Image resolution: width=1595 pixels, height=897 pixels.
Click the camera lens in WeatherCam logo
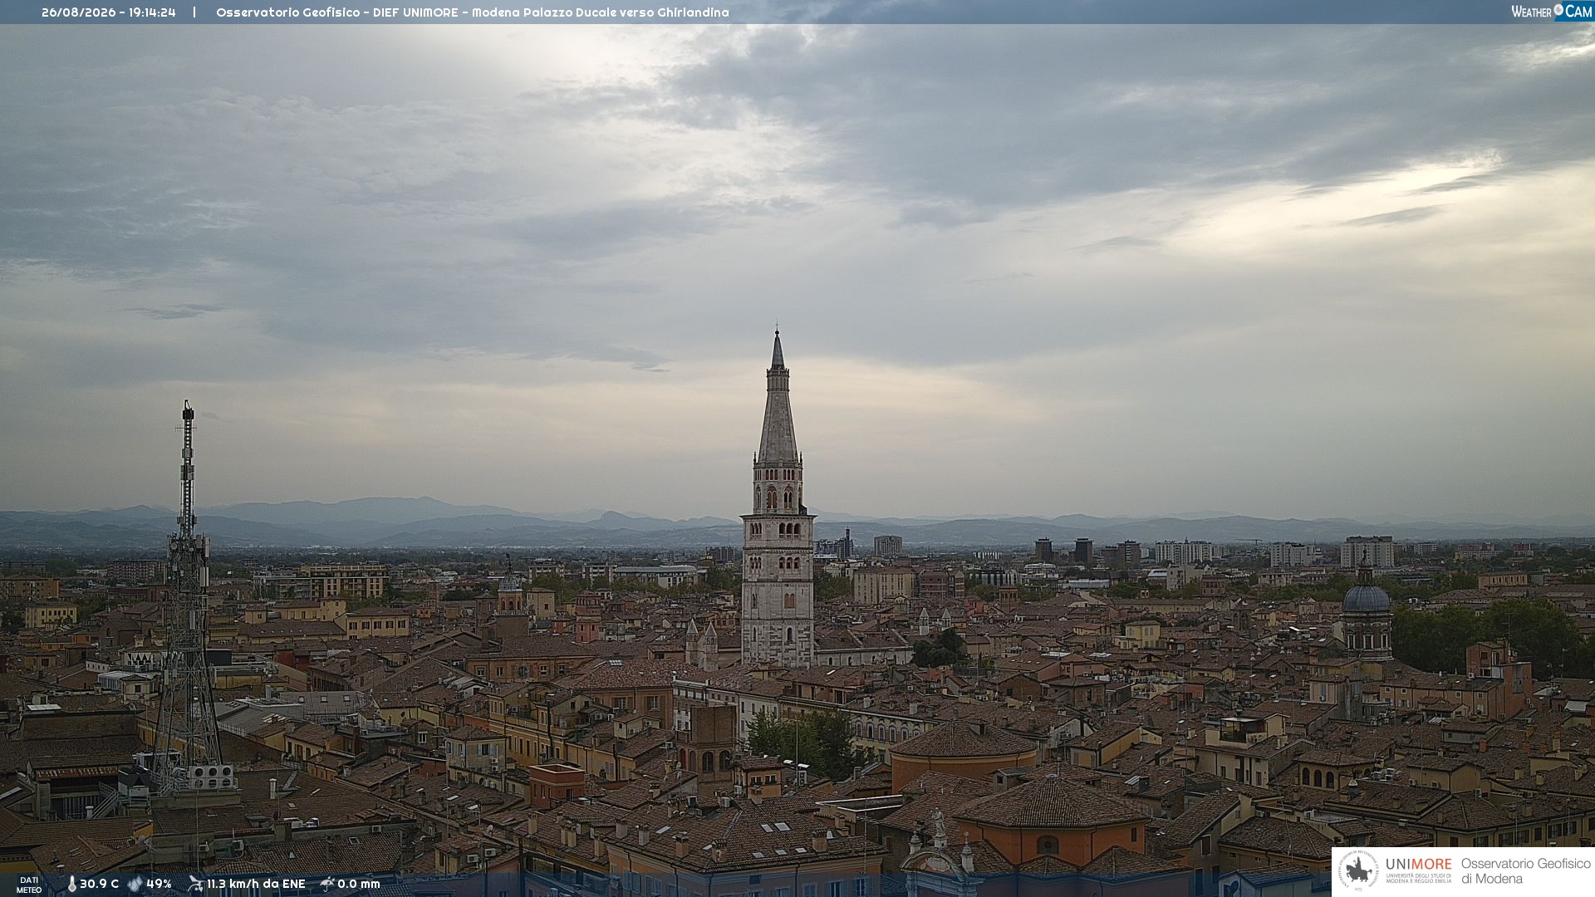1558,10
